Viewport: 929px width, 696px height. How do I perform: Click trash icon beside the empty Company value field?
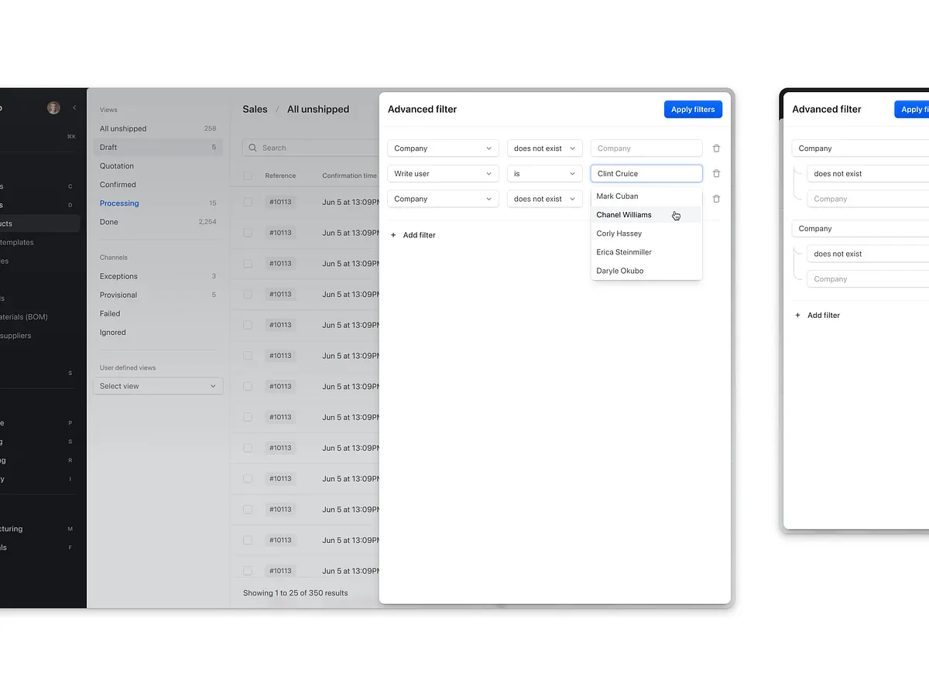716,148
